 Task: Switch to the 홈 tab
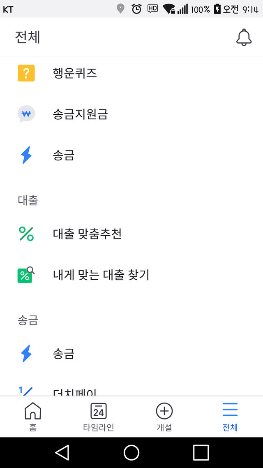[33, 416]
